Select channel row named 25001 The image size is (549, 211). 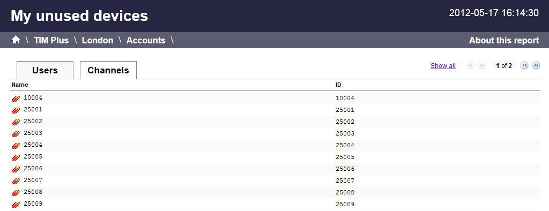coord(275,110)
